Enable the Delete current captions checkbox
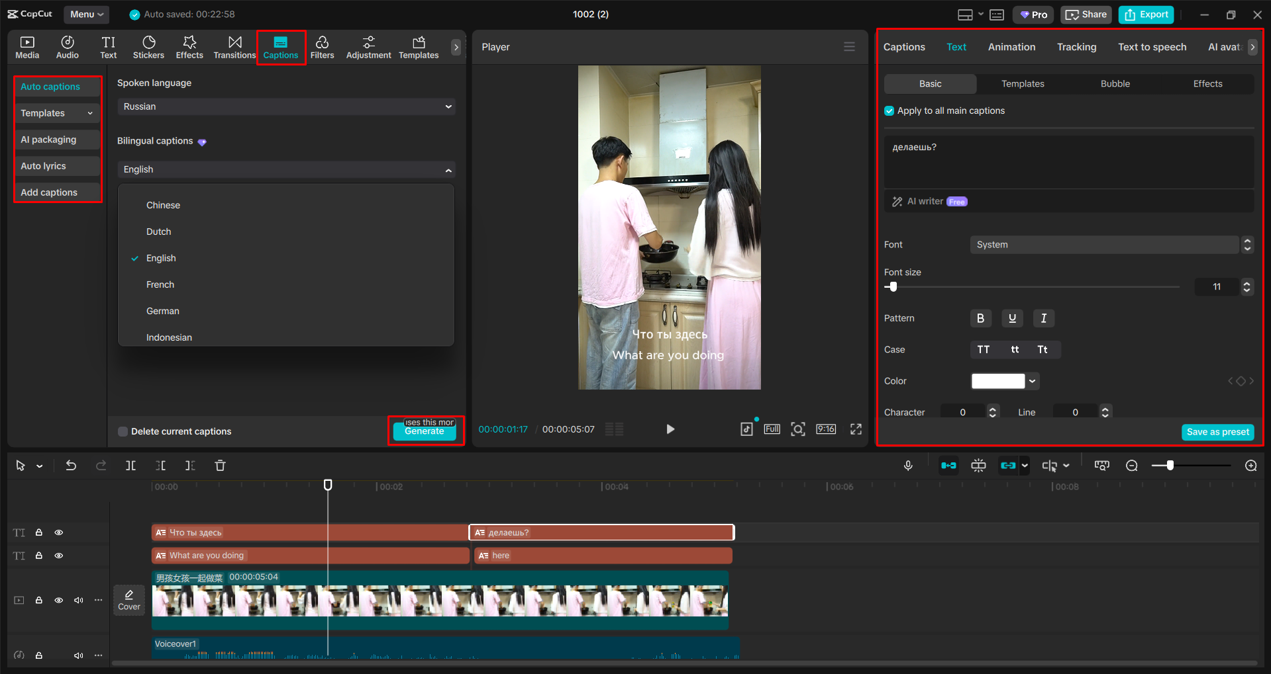 point(123,431)
